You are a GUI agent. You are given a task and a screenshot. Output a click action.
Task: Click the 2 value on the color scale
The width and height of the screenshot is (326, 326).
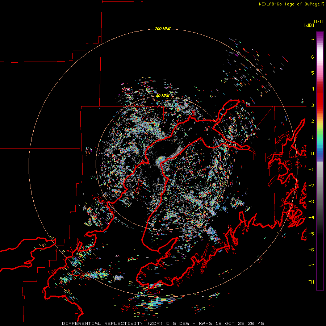pos(313,121)
